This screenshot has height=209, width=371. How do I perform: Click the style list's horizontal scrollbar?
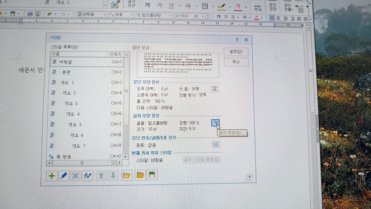click(x=84, y=163)
